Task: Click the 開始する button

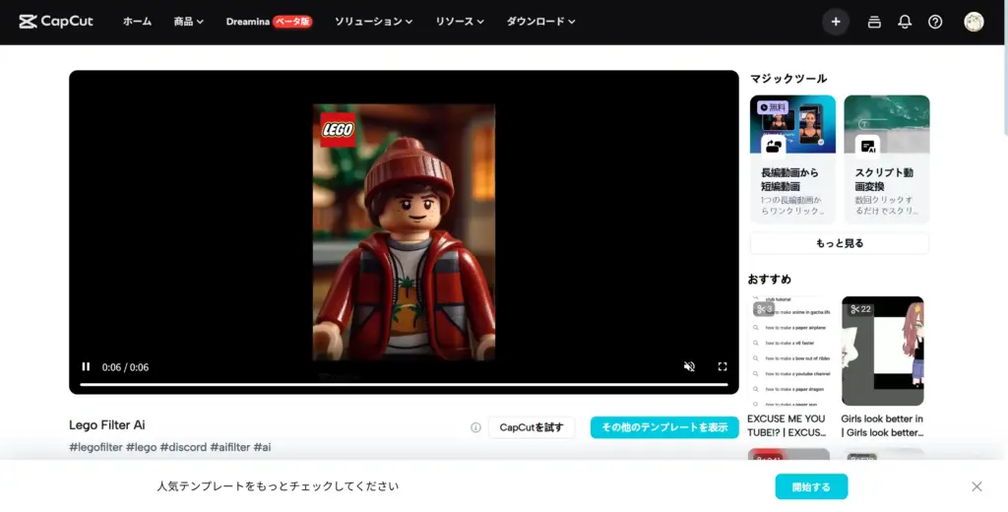Action: click(811, 487)
